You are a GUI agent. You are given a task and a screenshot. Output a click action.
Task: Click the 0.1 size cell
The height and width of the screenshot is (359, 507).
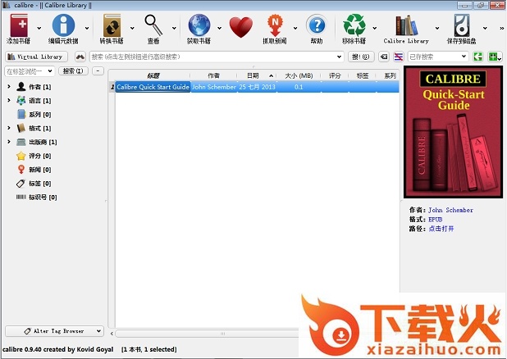(299, 87)
